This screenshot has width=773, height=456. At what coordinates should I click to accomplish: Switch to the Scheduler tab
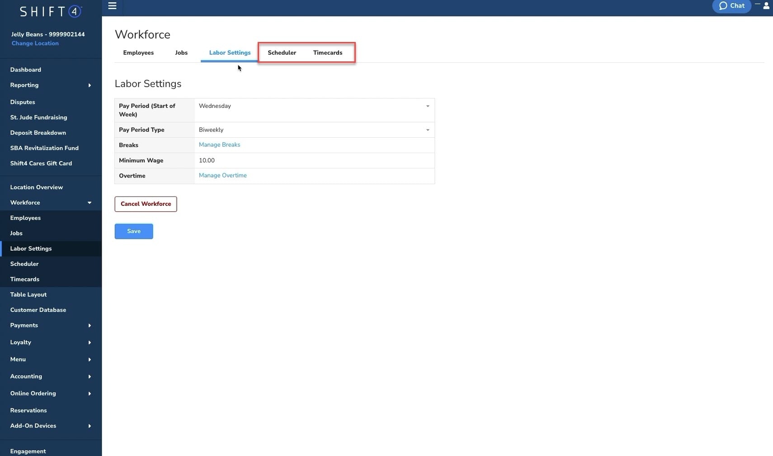tap(282, 52)
